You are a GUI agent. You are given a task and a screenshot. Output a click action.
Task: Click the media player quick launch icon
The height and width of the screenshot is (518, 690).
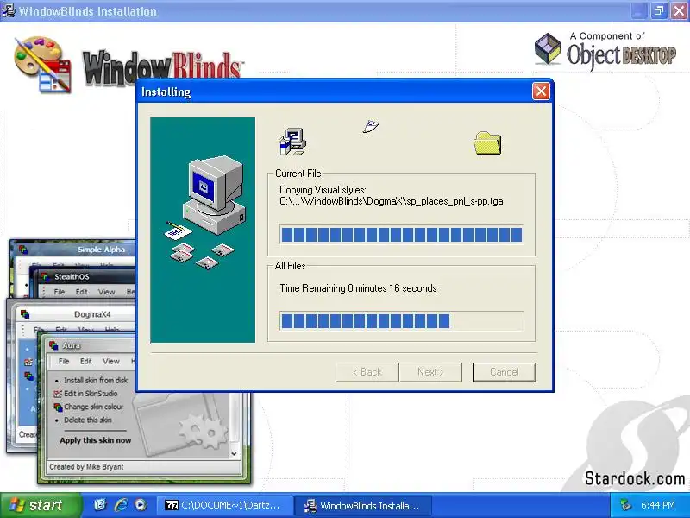(x=141, y=505)
